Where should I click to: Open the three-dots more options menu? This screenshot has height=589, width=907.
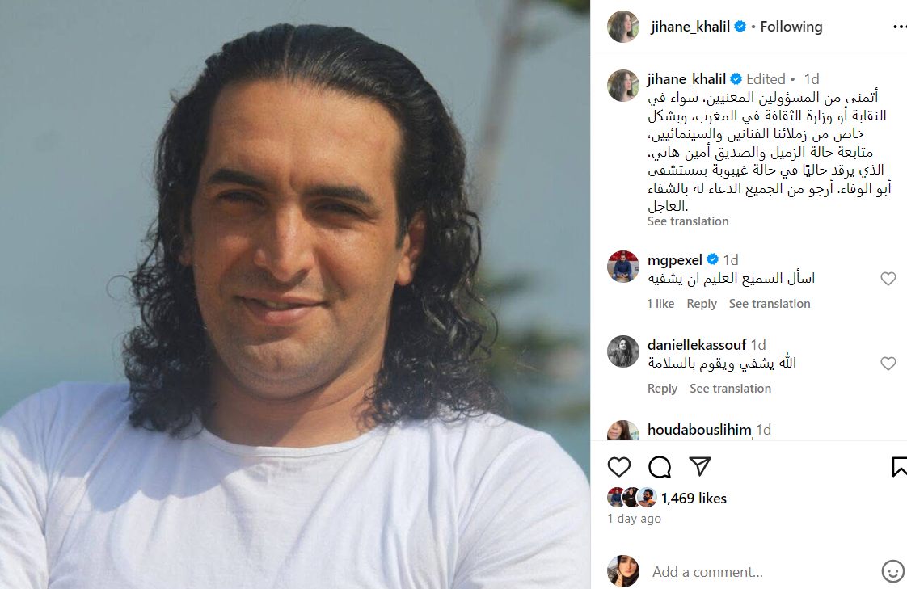(x=900, y=27)
